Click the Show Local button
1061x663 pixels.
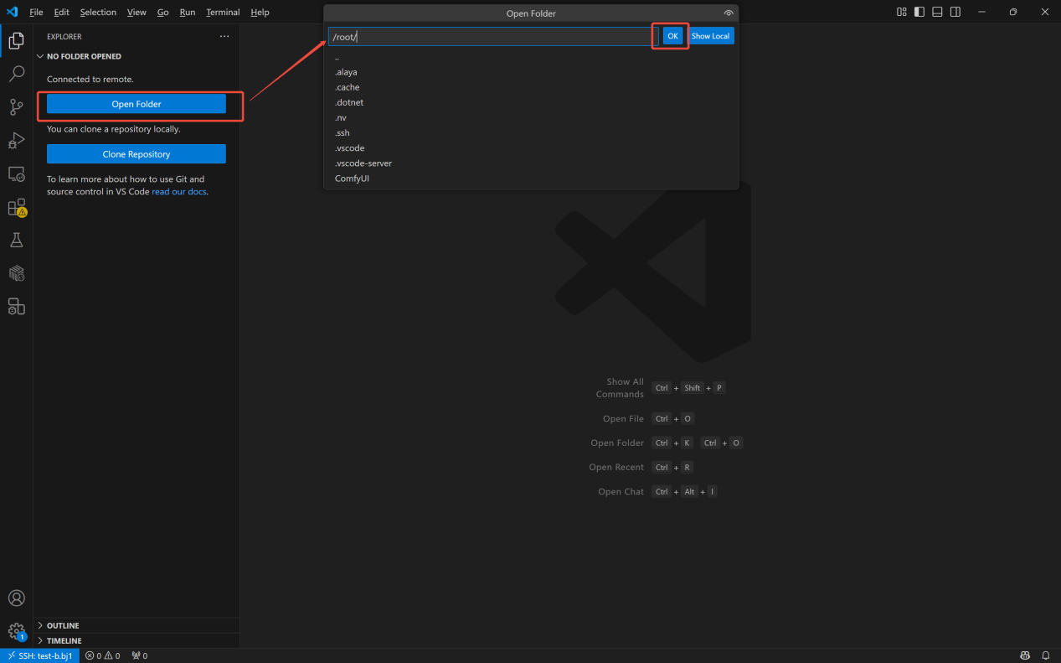point(711,35)
